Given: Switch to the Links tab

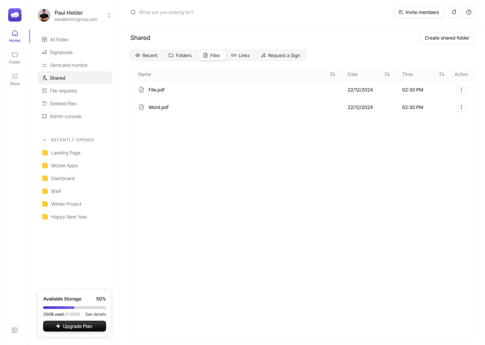Looking at the screenshot, I should pyautogui.click(x=240, y=55).
